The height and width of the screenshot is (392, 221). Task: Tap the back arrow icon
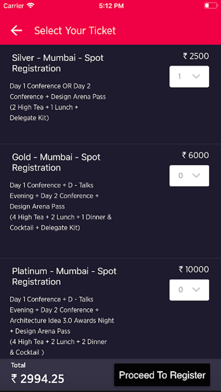pyautogui.click(x=16, y=30)
